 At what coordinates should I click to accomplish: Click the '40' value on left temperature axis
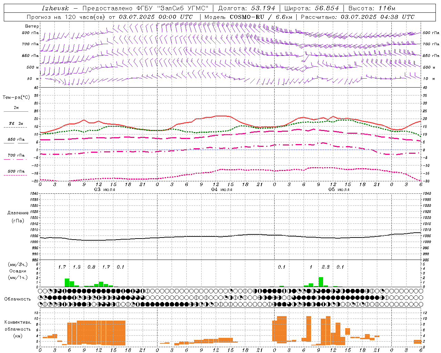pyautogui.click(x=36, y=88)
